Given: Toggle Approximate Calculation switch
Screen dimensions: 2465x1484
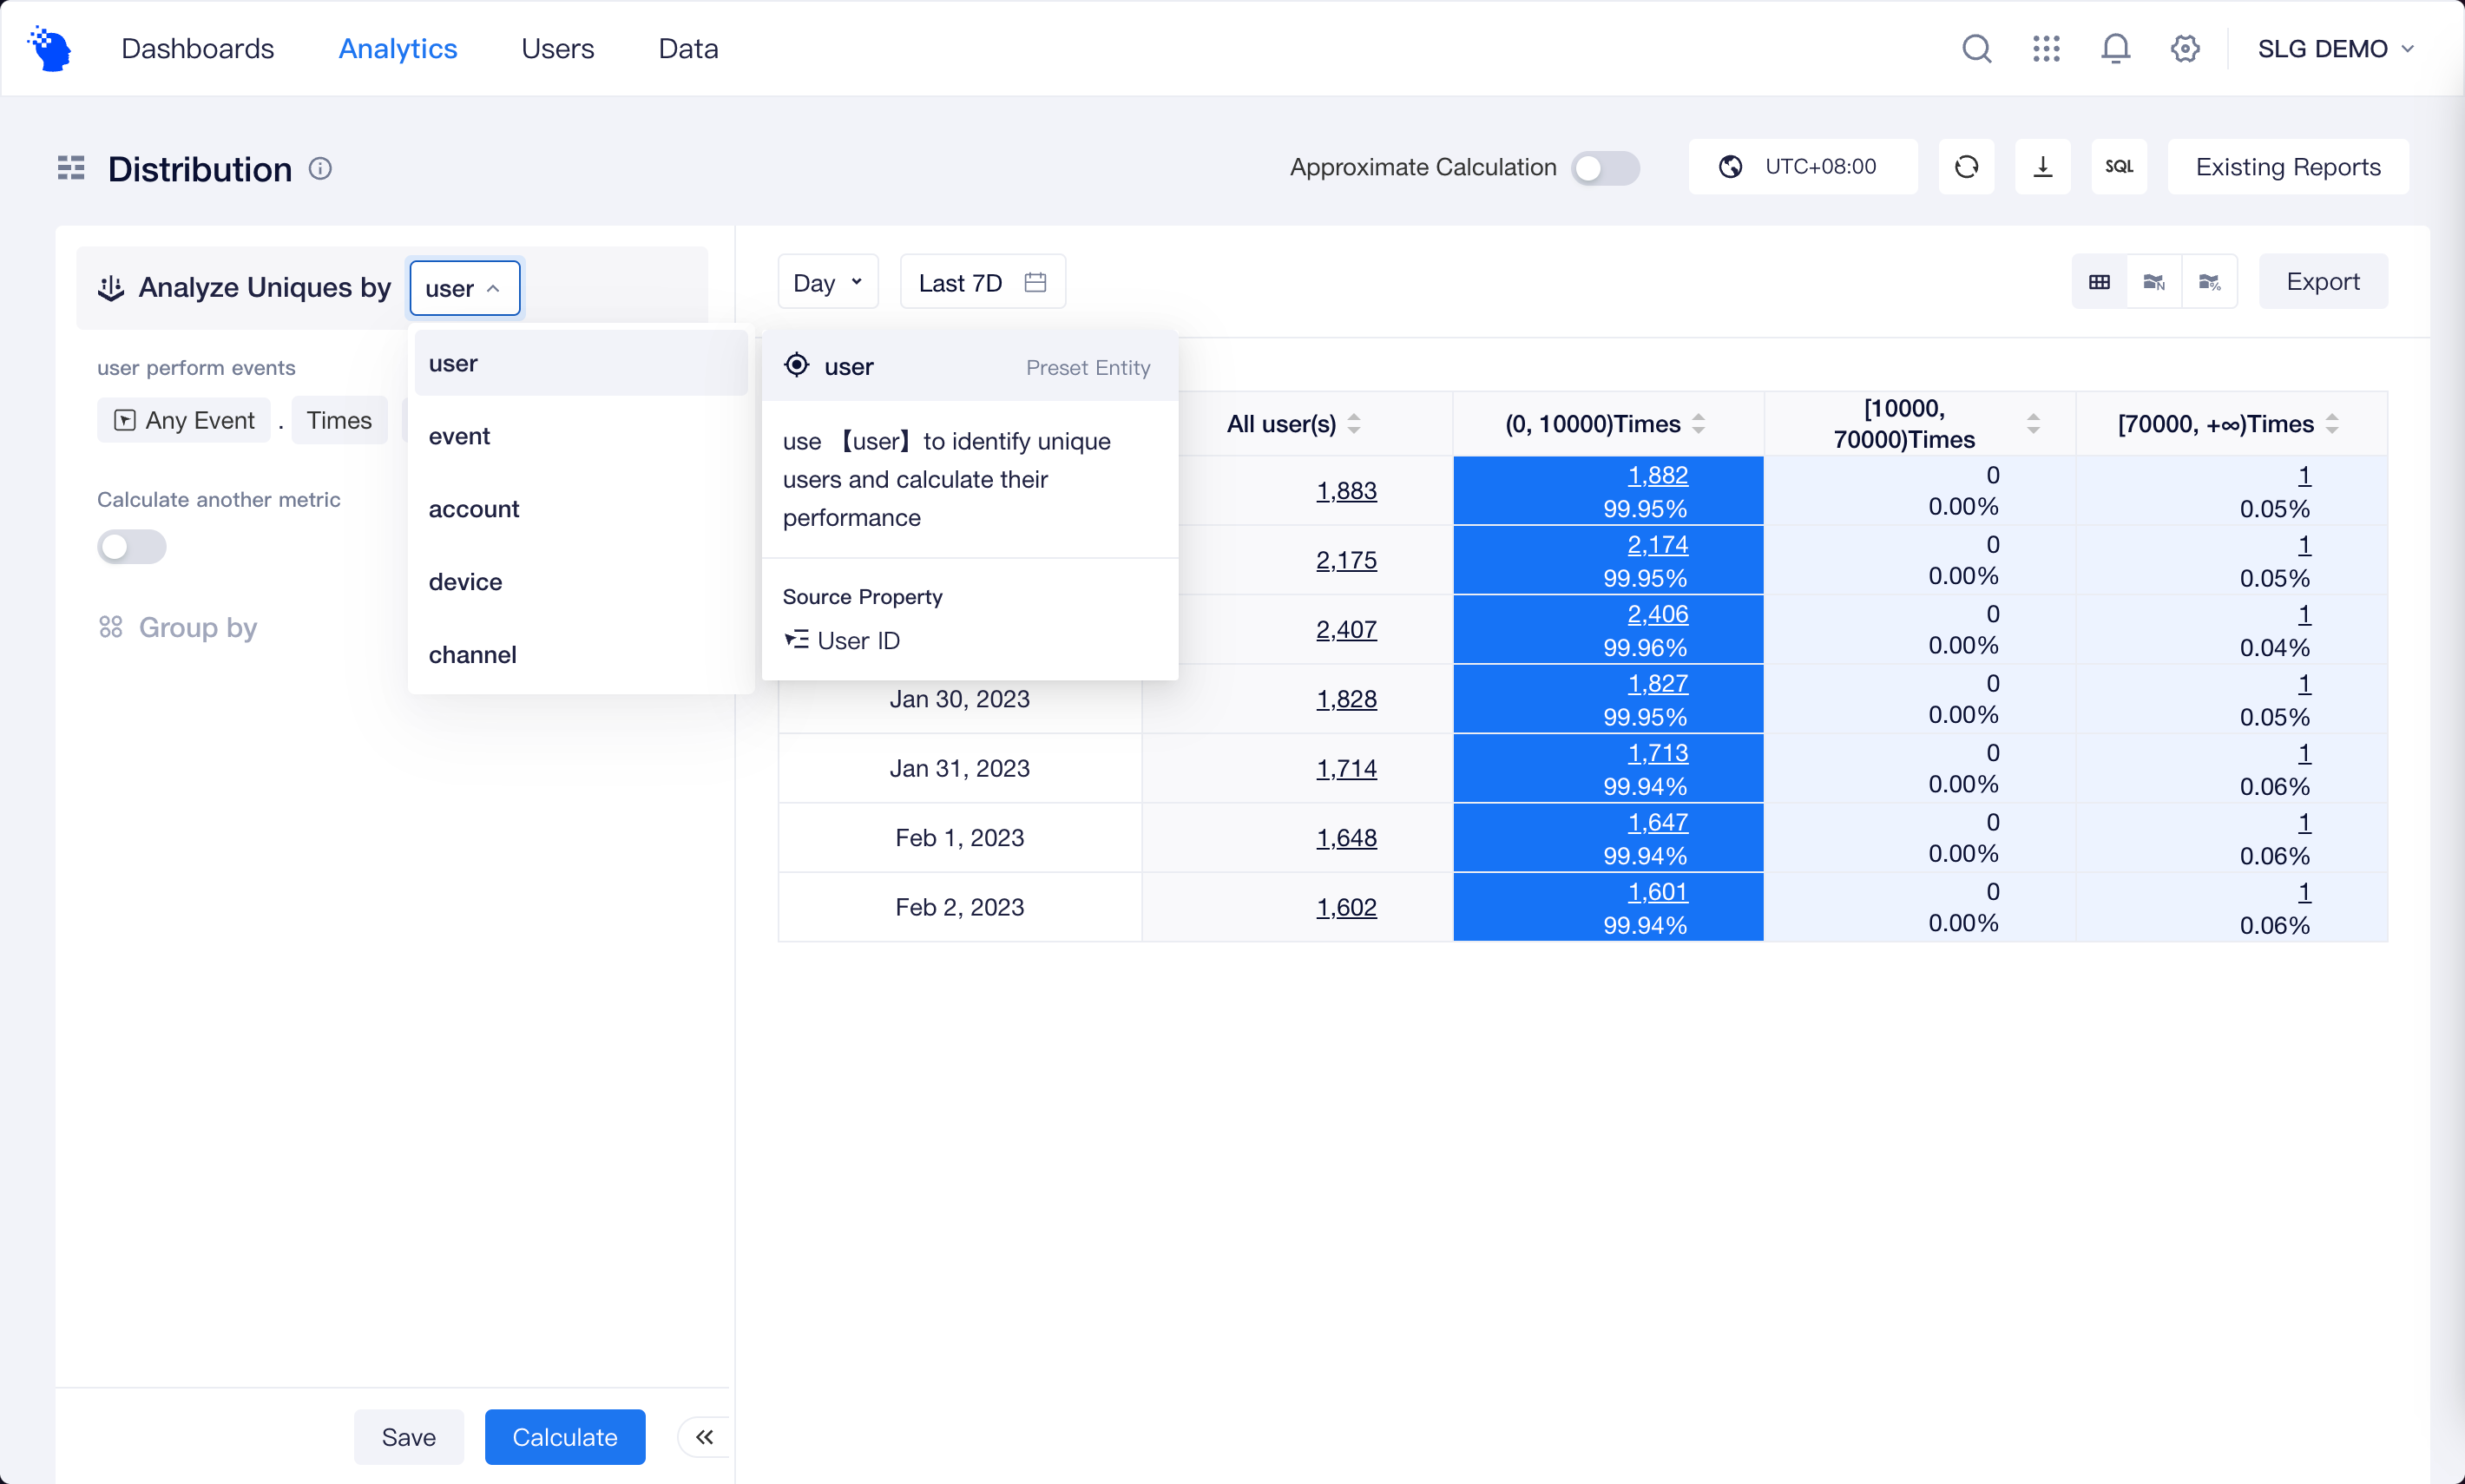Looking at the screenshot, I should (1605, 168).
